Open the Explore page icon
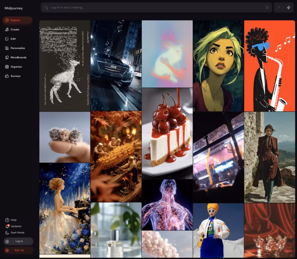Image resolution: width=297 pixels, height=259 pixels. (7, 20)
